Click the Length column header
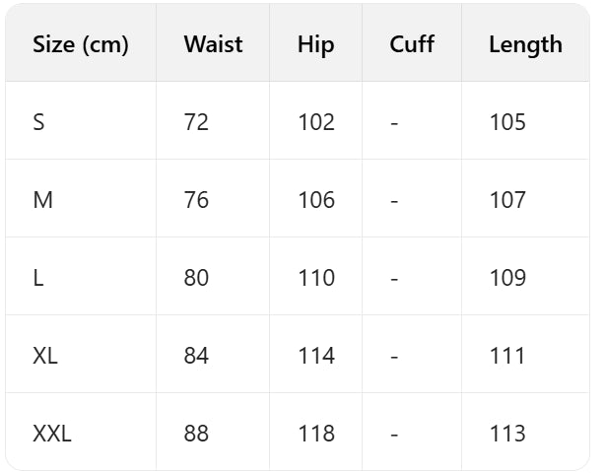The height and width of the screenshot is (473, 605). (526, 44)
